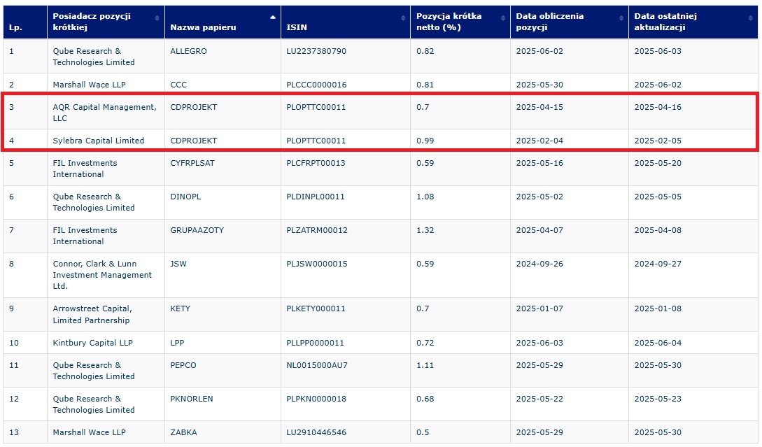Select AQR Capital Management, LLC holder name
762x447 pixels.
[x=104, y=113]
